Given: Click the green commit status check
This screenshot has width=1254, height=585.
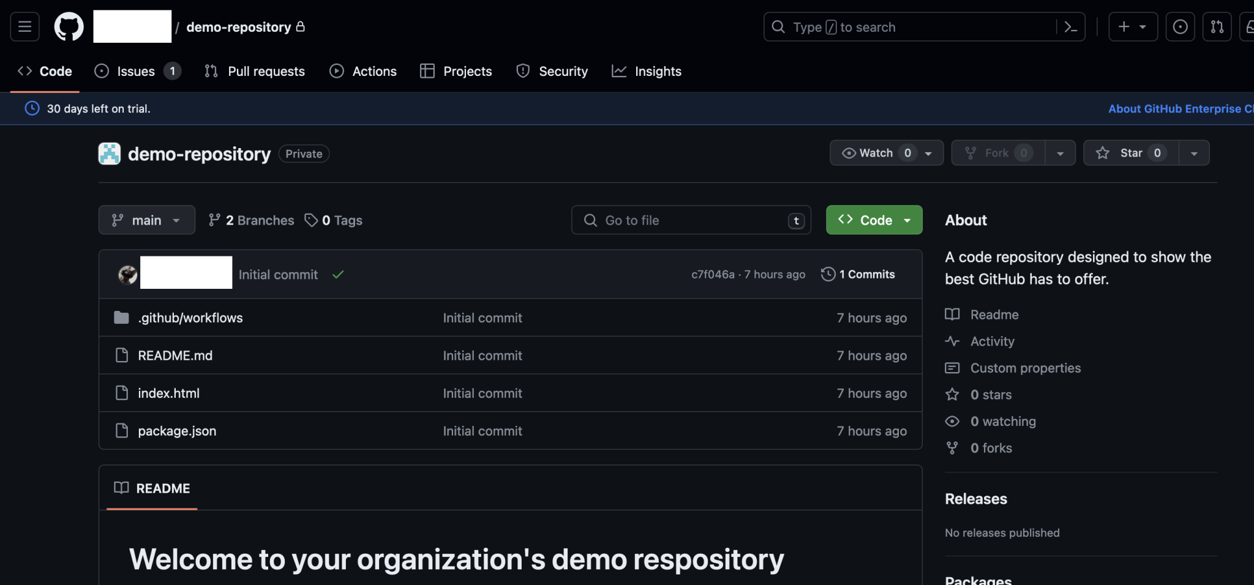Looking at the screenshot, I should (x=338, y=274).
